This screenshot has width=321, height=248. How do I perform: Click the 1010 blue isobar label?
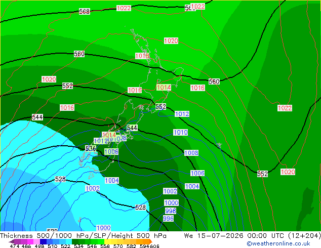(180, 133)
